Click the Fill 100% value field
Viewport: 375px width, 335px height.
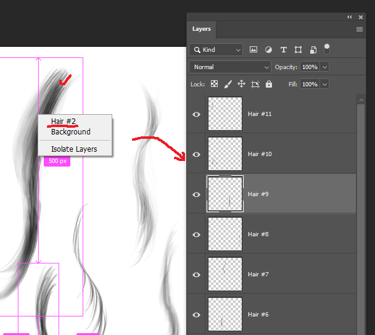click(x=310, y=85)
